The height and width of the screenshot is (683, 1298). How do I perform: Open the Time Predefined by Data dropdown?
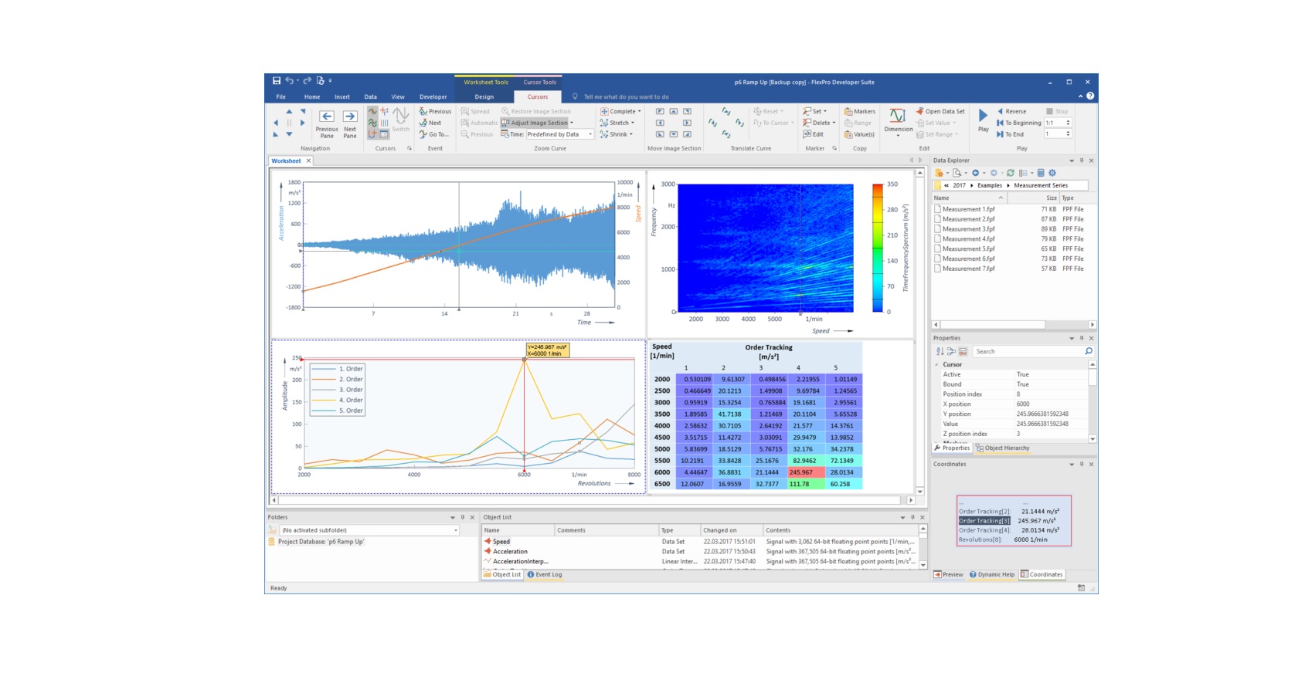tap(591, 134)
